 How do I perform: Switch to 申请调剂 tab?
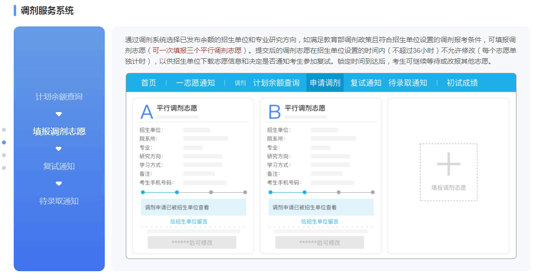pos(325,83)
